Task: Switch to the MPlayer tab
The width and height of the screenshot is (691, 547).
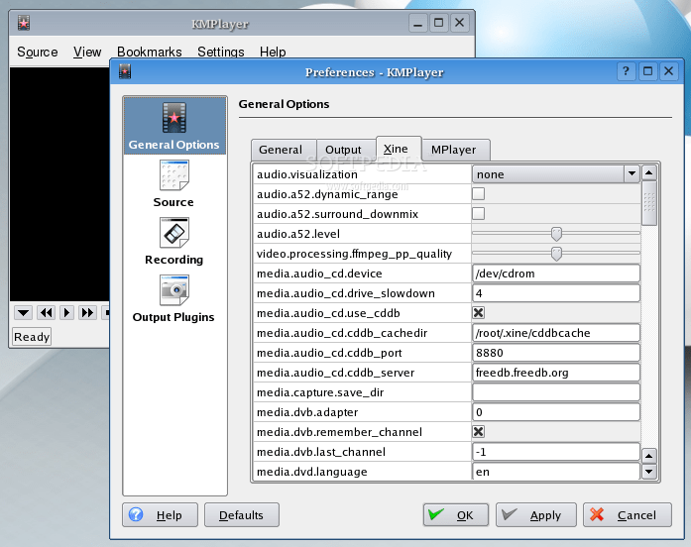Action: 456,150
